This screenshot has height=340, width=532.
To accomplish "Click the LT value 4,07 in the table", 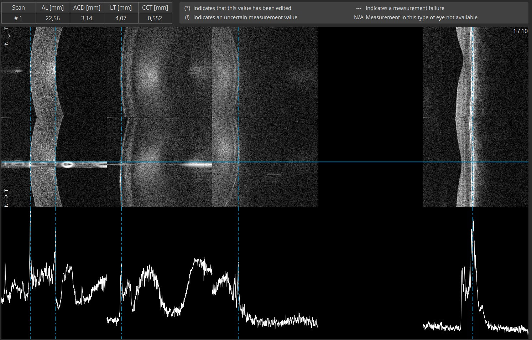I will click(x=121, y=17).
